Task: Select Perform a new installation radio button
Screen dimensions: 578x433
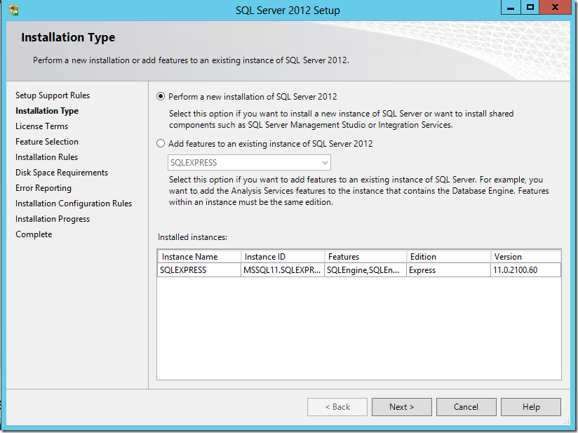Action: [161, 97]
